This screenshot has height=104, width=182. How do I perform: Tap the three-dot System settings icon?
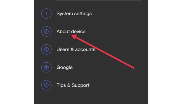[x=46, y=14]
